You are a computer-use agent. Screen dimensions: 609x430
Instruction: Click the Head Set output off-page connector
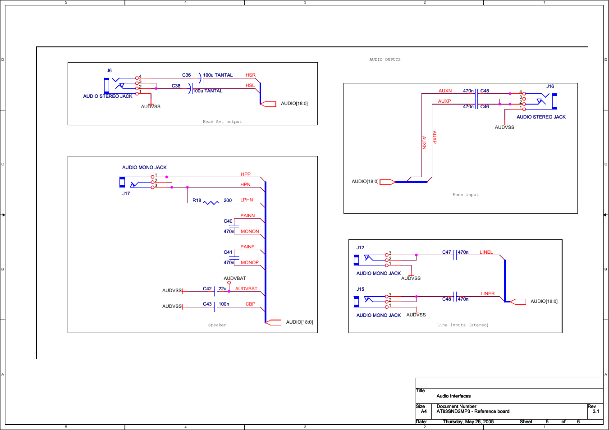click(269, 104)
